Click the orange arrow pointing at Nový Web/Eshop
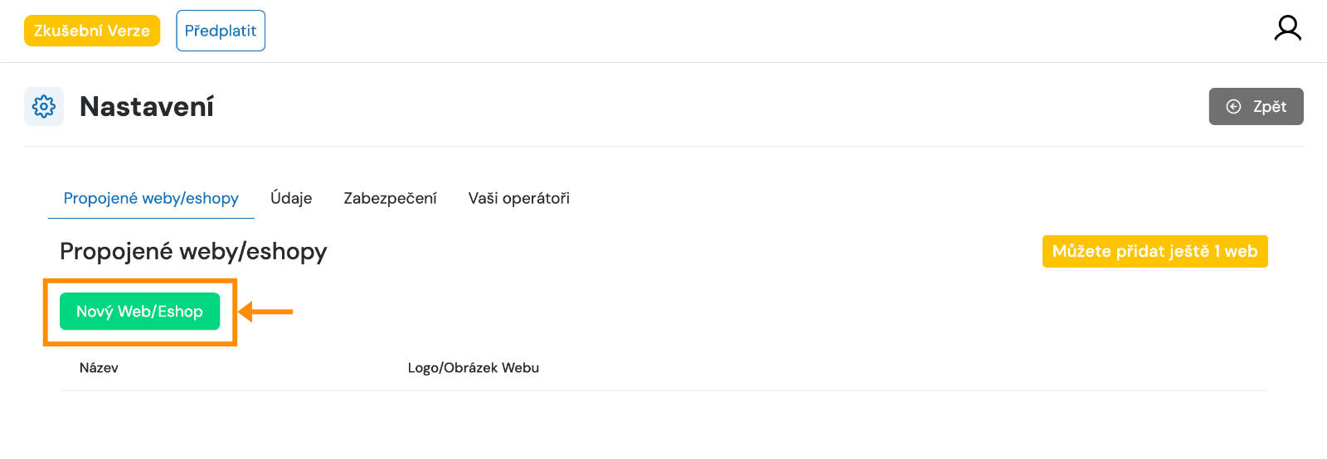Viewport: 1327px width, 459px height. point(265,312)
